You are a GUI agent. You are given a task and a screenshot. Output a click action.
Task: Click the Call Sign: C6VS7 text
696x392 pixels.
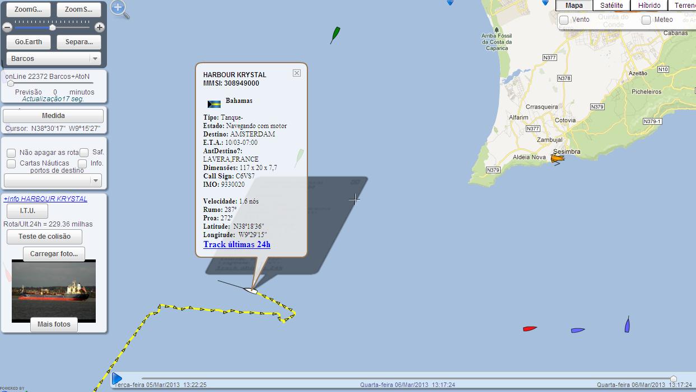point(230,176)
